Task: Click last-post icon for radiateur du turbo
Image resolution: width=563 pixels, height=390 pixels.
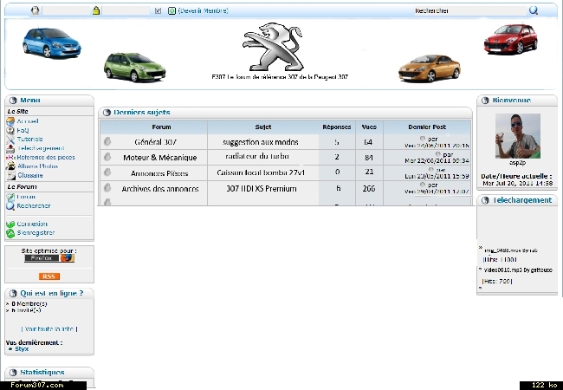Action: (437, 154)
